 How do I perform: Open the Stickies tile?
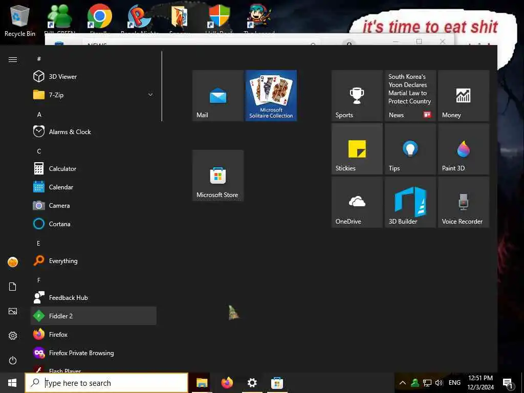tap(357, 149)
